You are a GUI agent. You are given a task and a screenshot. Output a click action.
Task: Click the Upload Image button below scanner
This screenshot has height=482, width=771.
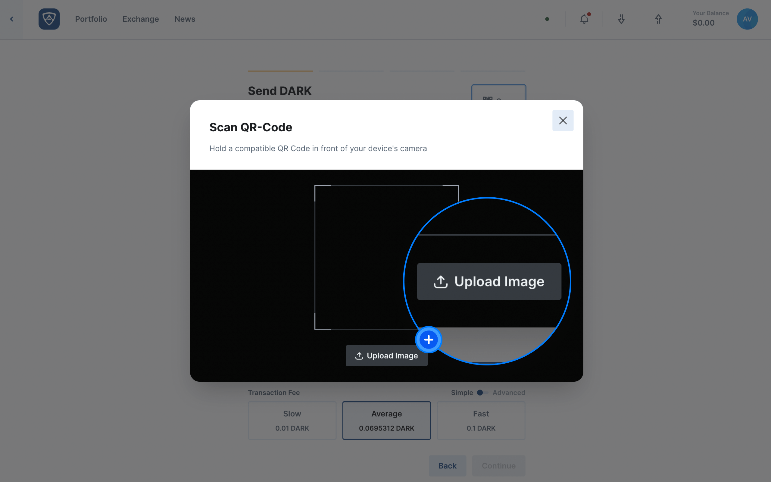386,355
